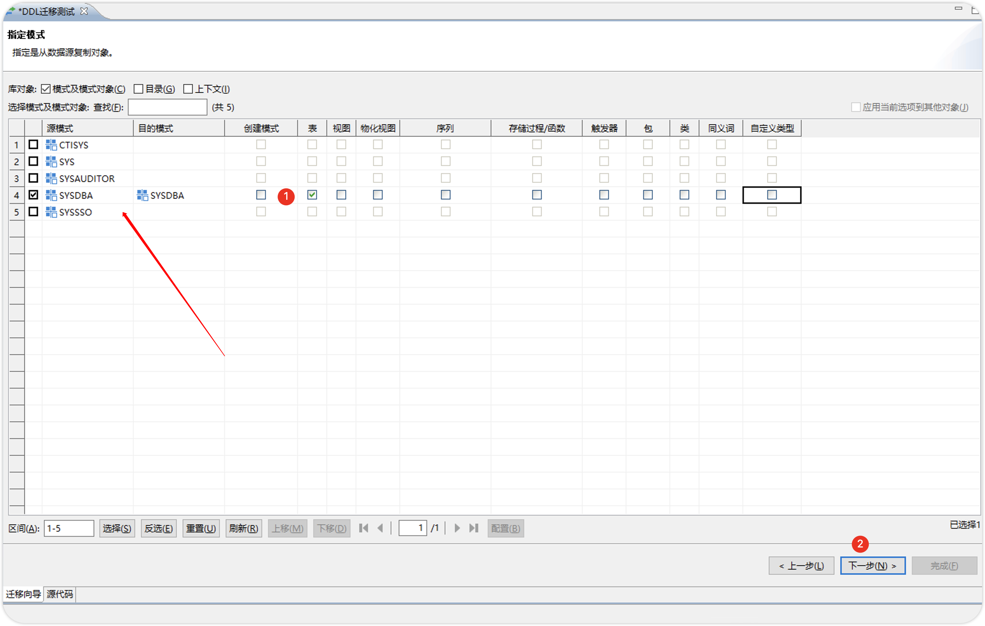Click the SYSAUDITOR schema icon
985x626 pixels.
coord(51,178)
